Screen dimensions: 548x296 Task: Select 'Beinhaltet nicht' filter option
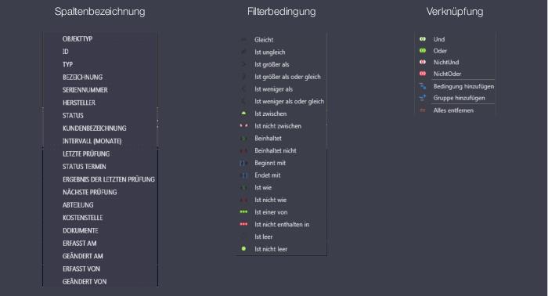point(276,150)
